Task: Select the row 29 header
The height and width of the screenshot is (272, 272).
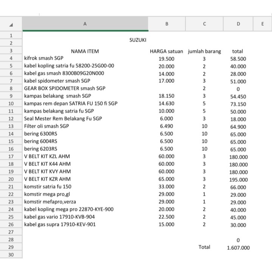Action: [11, 247]
